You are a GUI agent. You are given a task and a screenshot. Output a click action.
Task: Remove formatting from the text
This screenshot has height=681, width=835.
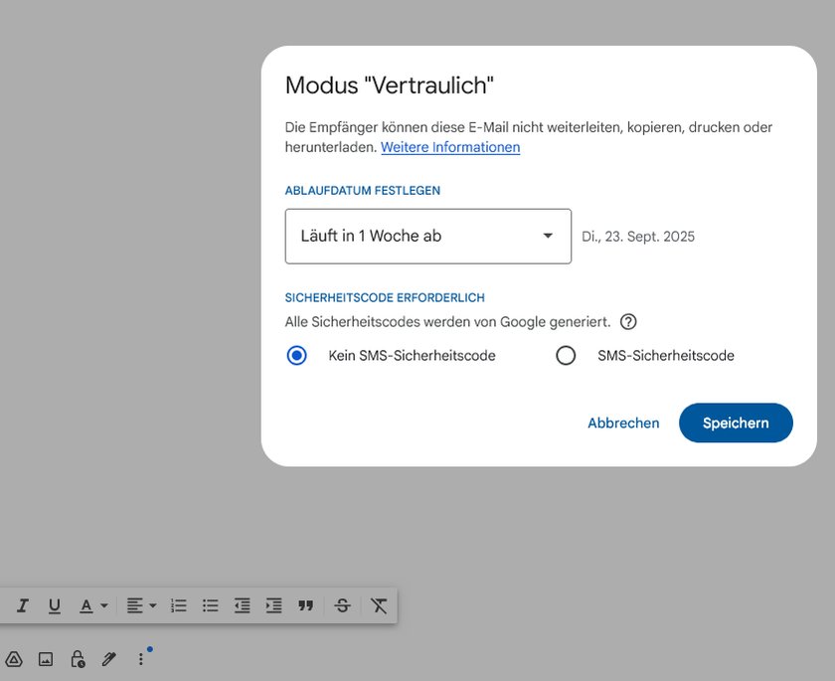pyautogui.click(x=378, y=604)
